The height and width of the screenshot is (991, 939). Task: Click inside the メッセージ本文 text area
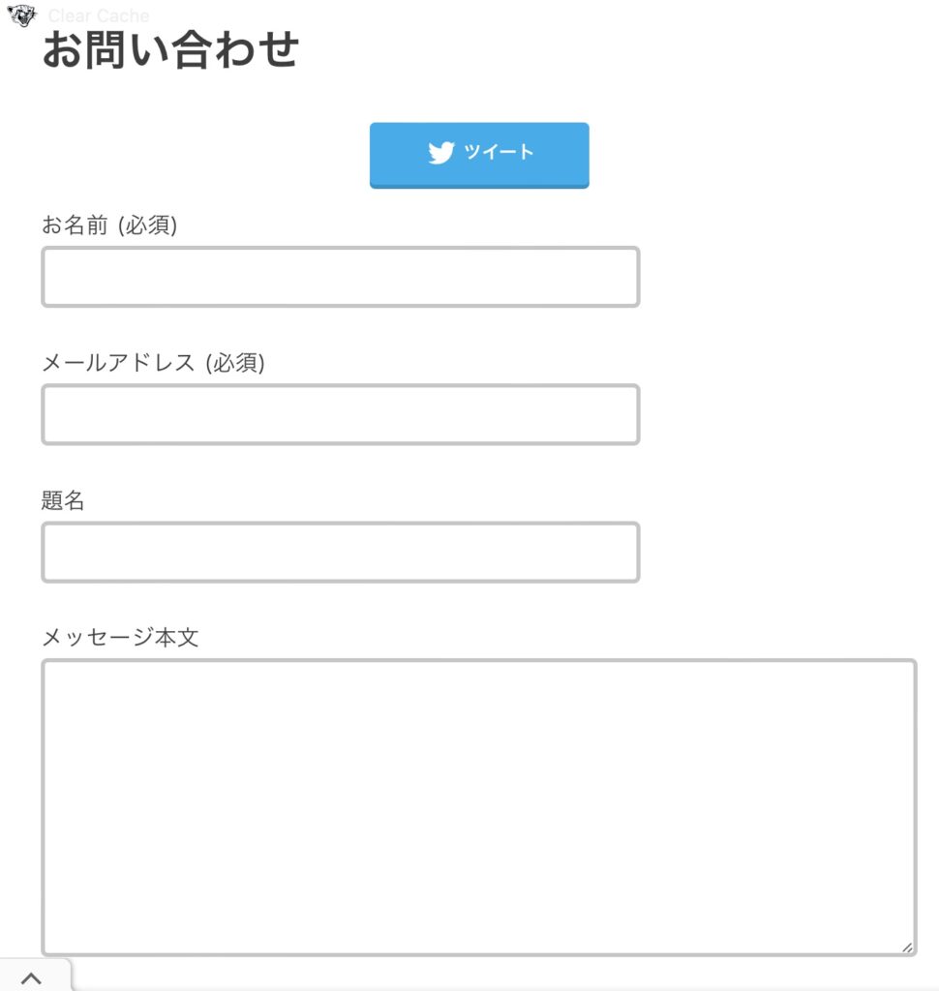click(478, 808)
